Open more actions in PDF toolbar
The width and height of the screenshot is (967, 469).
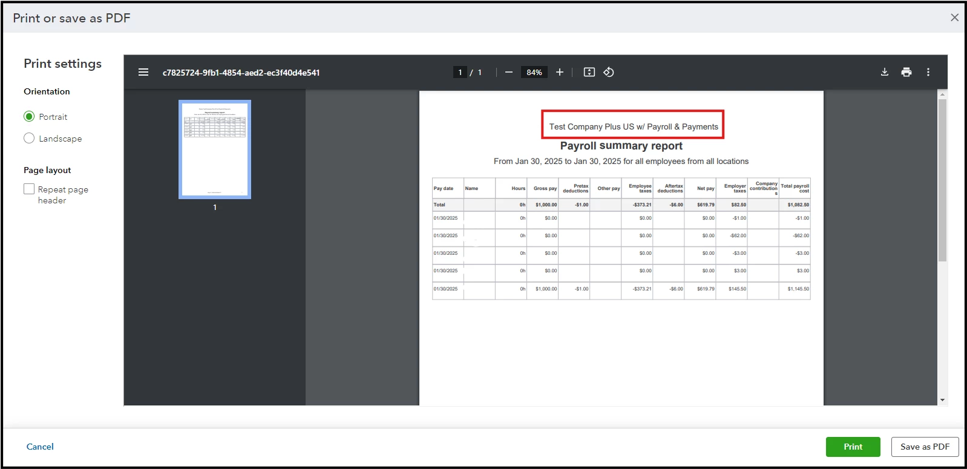pyautogui.click(x=928, y=72)
